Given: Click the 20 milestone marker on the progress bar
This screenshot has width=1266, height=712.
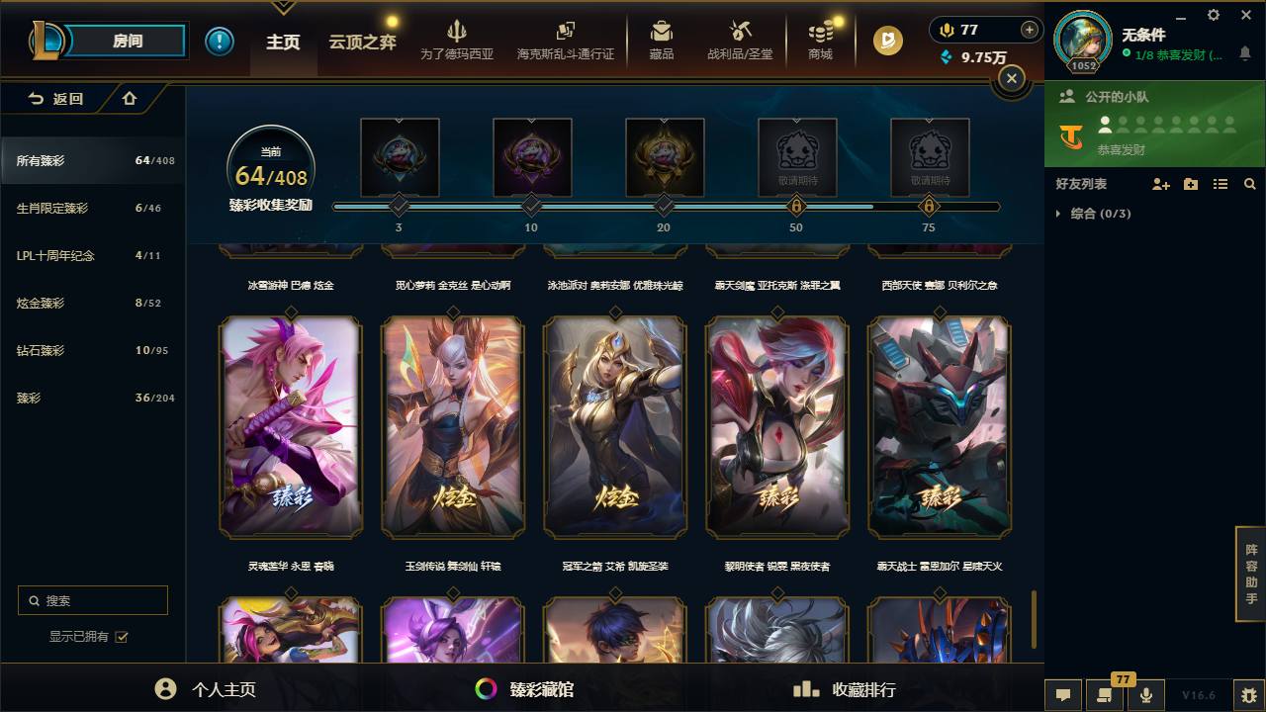Looking at the screenshot, I should 664,207.
